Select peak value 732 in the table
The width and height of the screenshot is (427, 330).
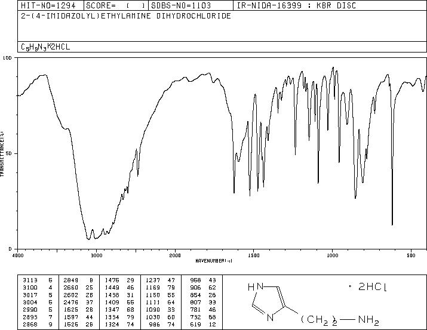point(195,317)
